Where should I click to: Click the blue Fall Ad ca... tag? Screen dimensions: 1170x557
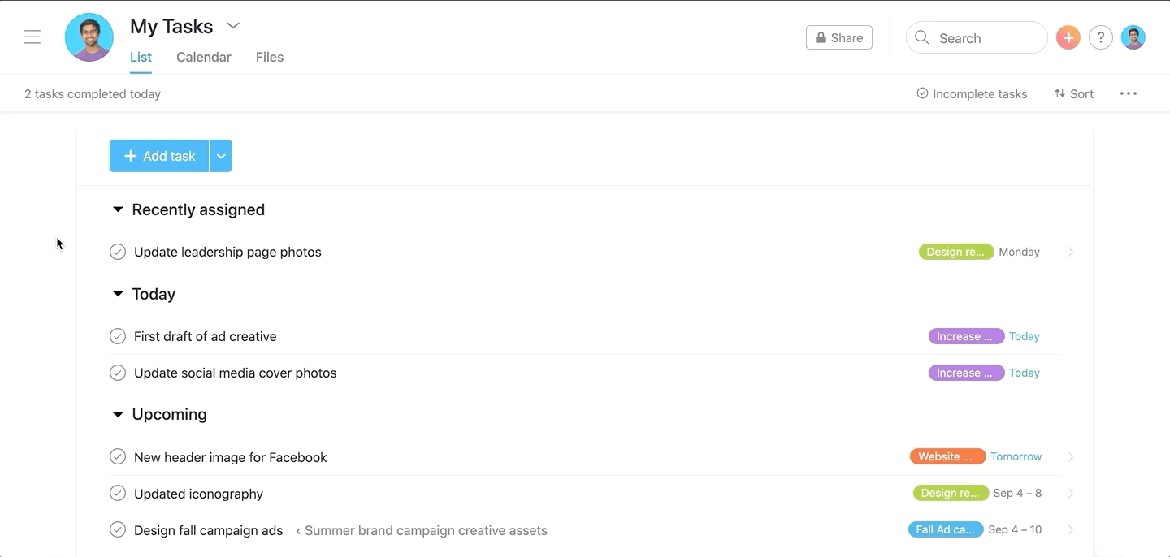[946, 529]
